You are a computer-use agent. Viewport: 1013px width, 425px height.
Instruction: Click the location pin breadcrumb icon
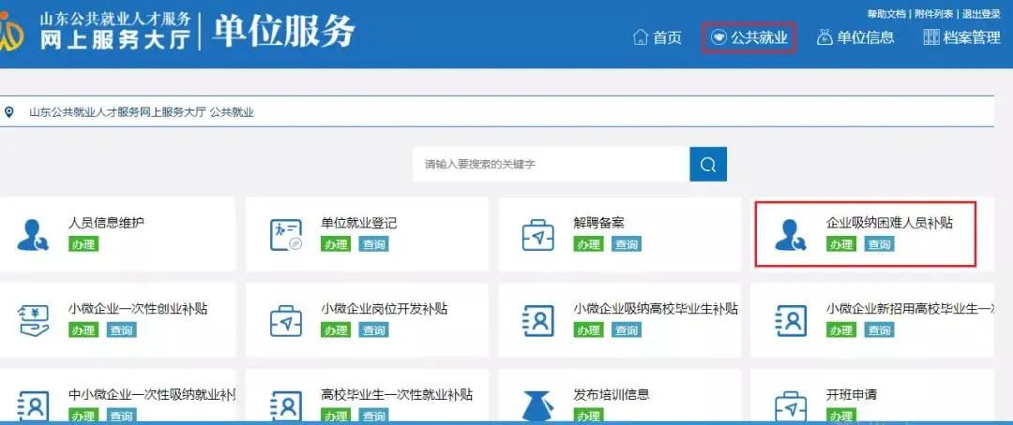click(x=9, y=112)
